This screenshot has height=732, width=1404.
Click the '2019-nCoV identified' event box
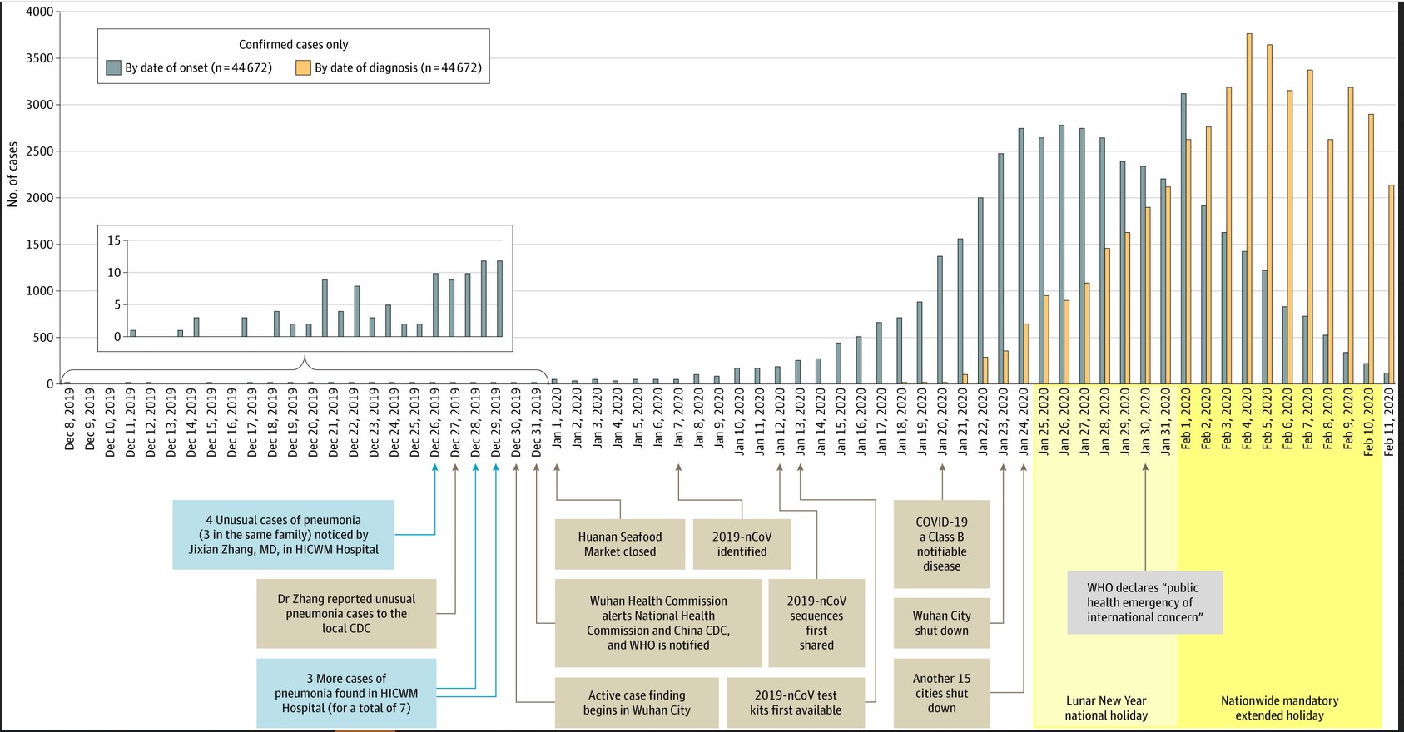742,544
